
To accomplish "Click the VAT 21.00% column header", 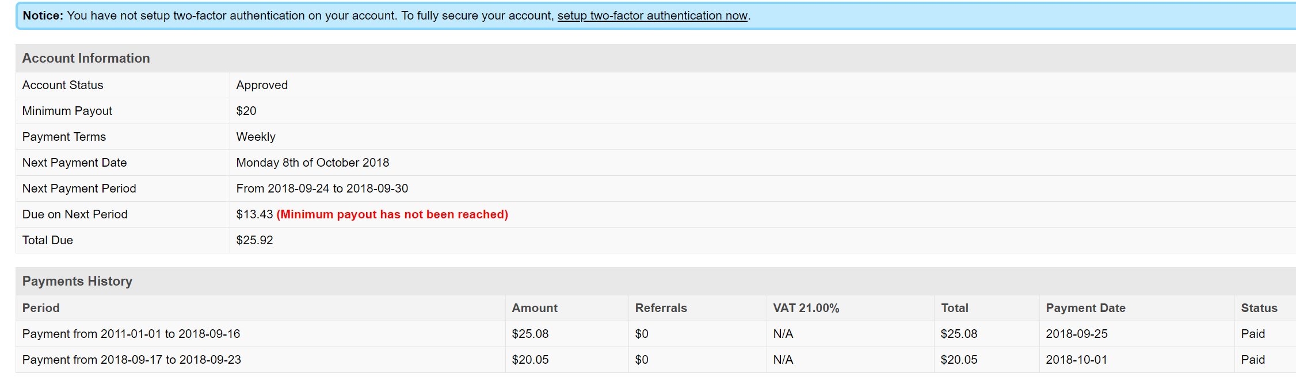I will tap(806, 308).
